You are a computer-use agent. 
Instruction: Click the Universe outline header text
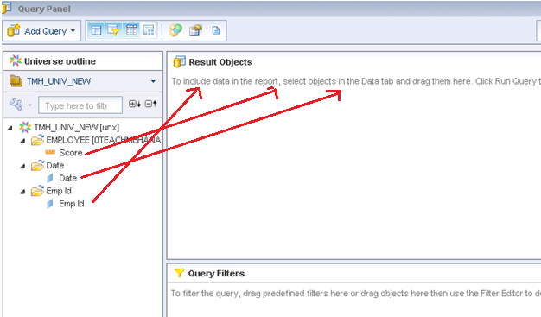pos(60,61)
